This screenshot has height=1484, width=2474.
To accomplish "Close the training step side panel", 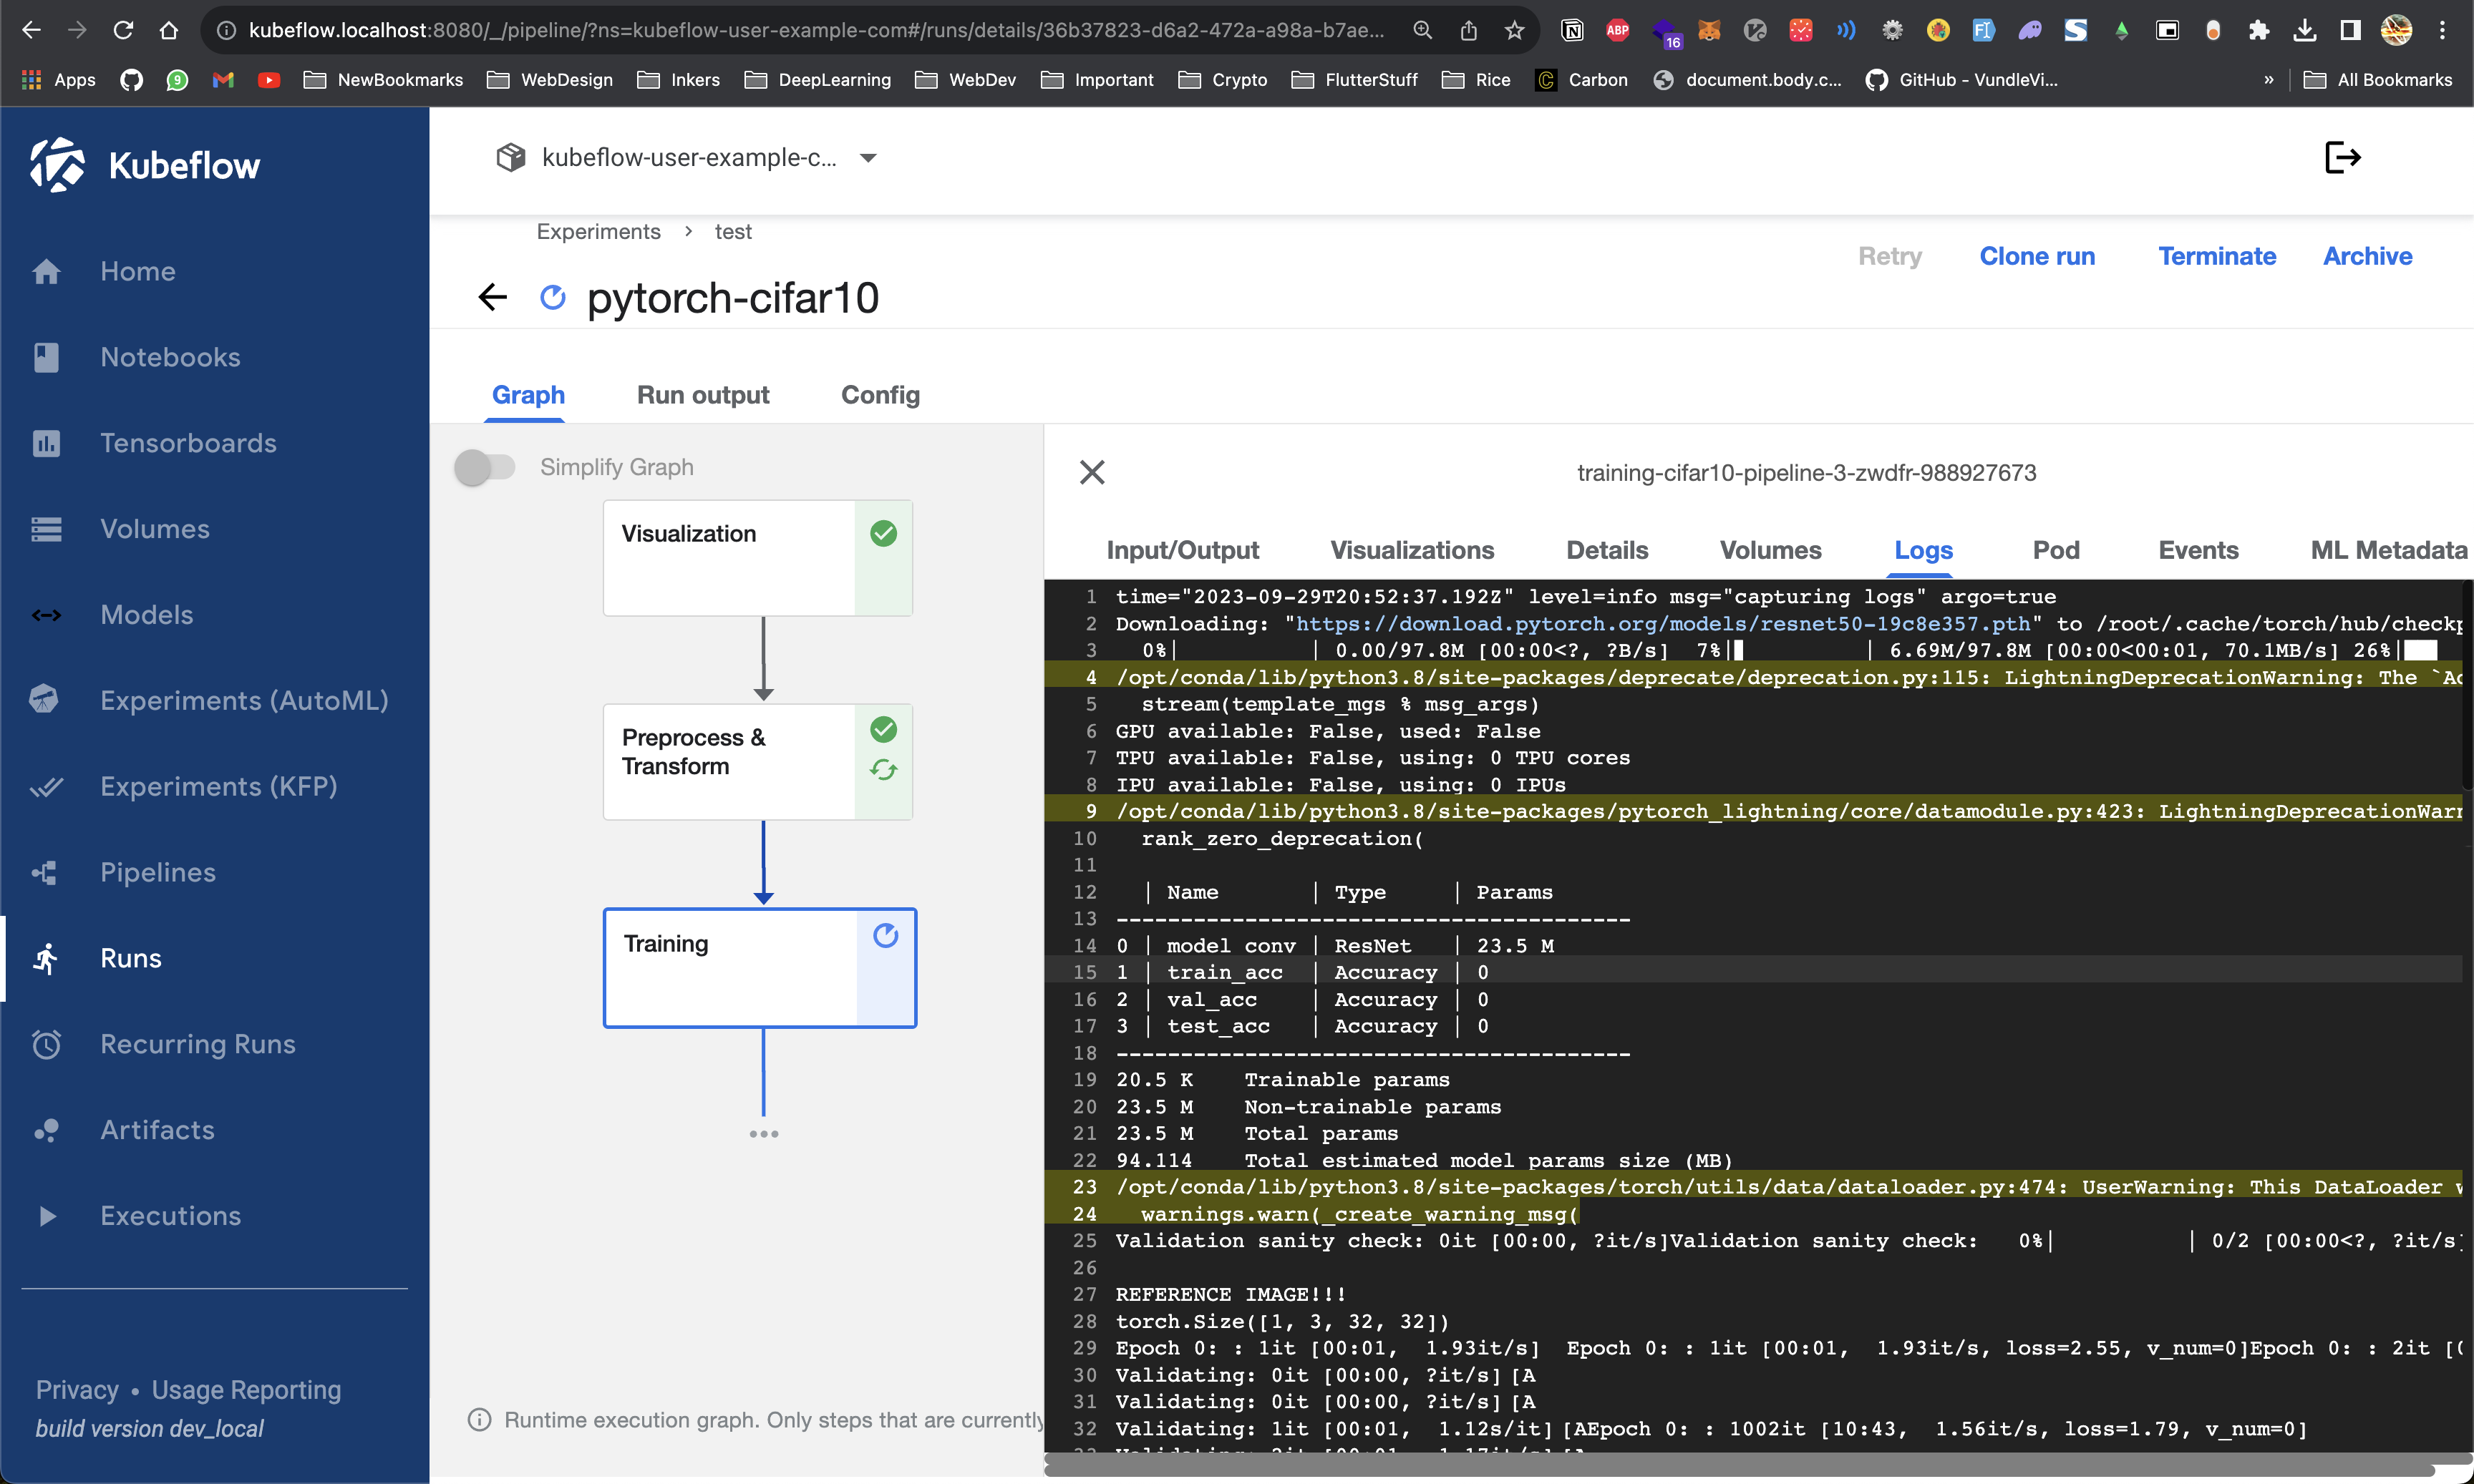I will click(x=1092, y=472).
